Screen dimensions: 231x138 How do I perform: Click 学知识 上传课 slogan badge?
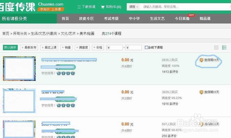[51, 9]
